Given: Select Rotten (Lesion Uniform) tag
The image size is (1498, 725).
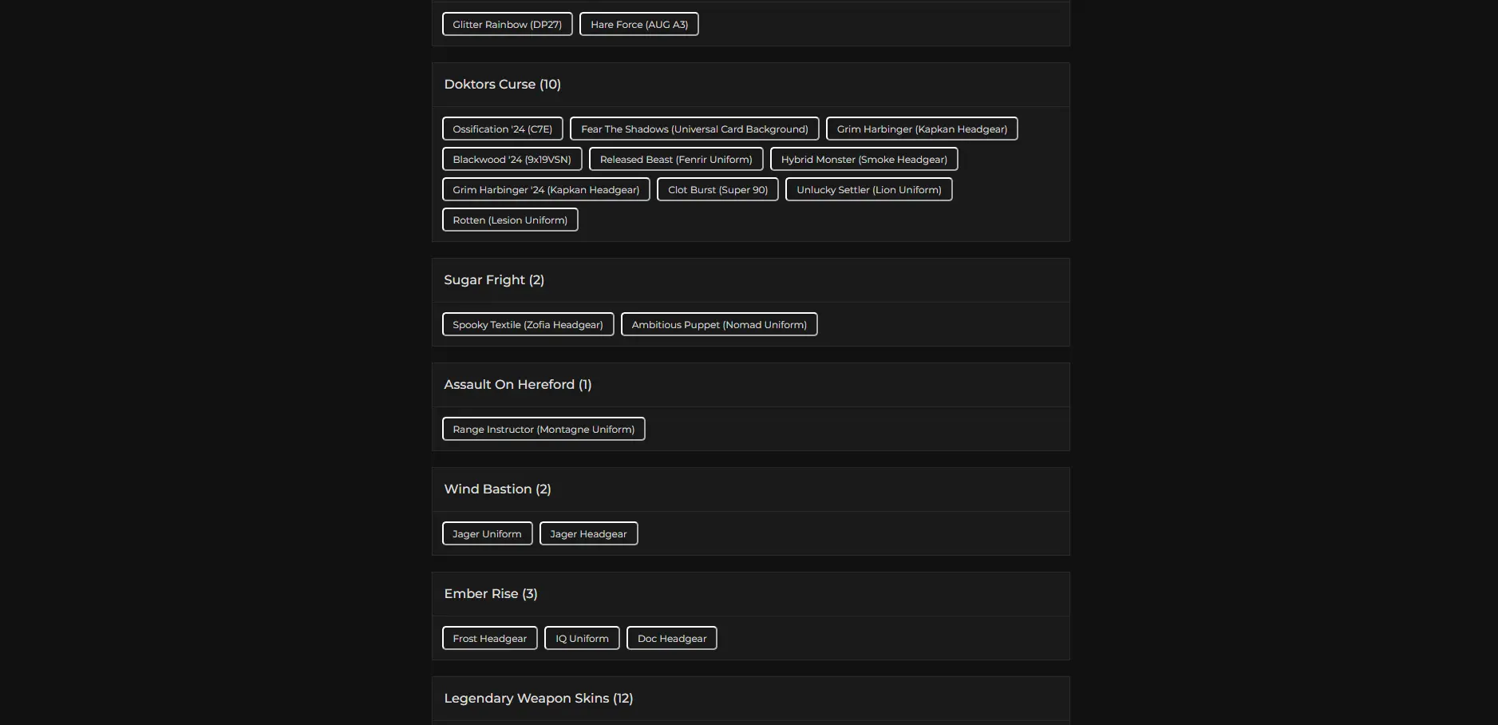Looking at the screenshot, I should pyautogui.click(x=510, y=220).
